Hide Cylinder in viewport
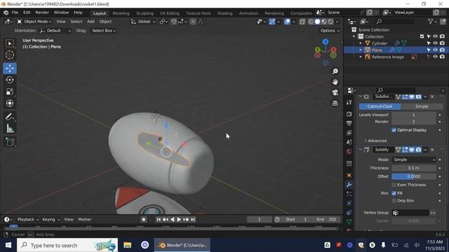The width and height of the screenshot is (449, 252). 435,43
